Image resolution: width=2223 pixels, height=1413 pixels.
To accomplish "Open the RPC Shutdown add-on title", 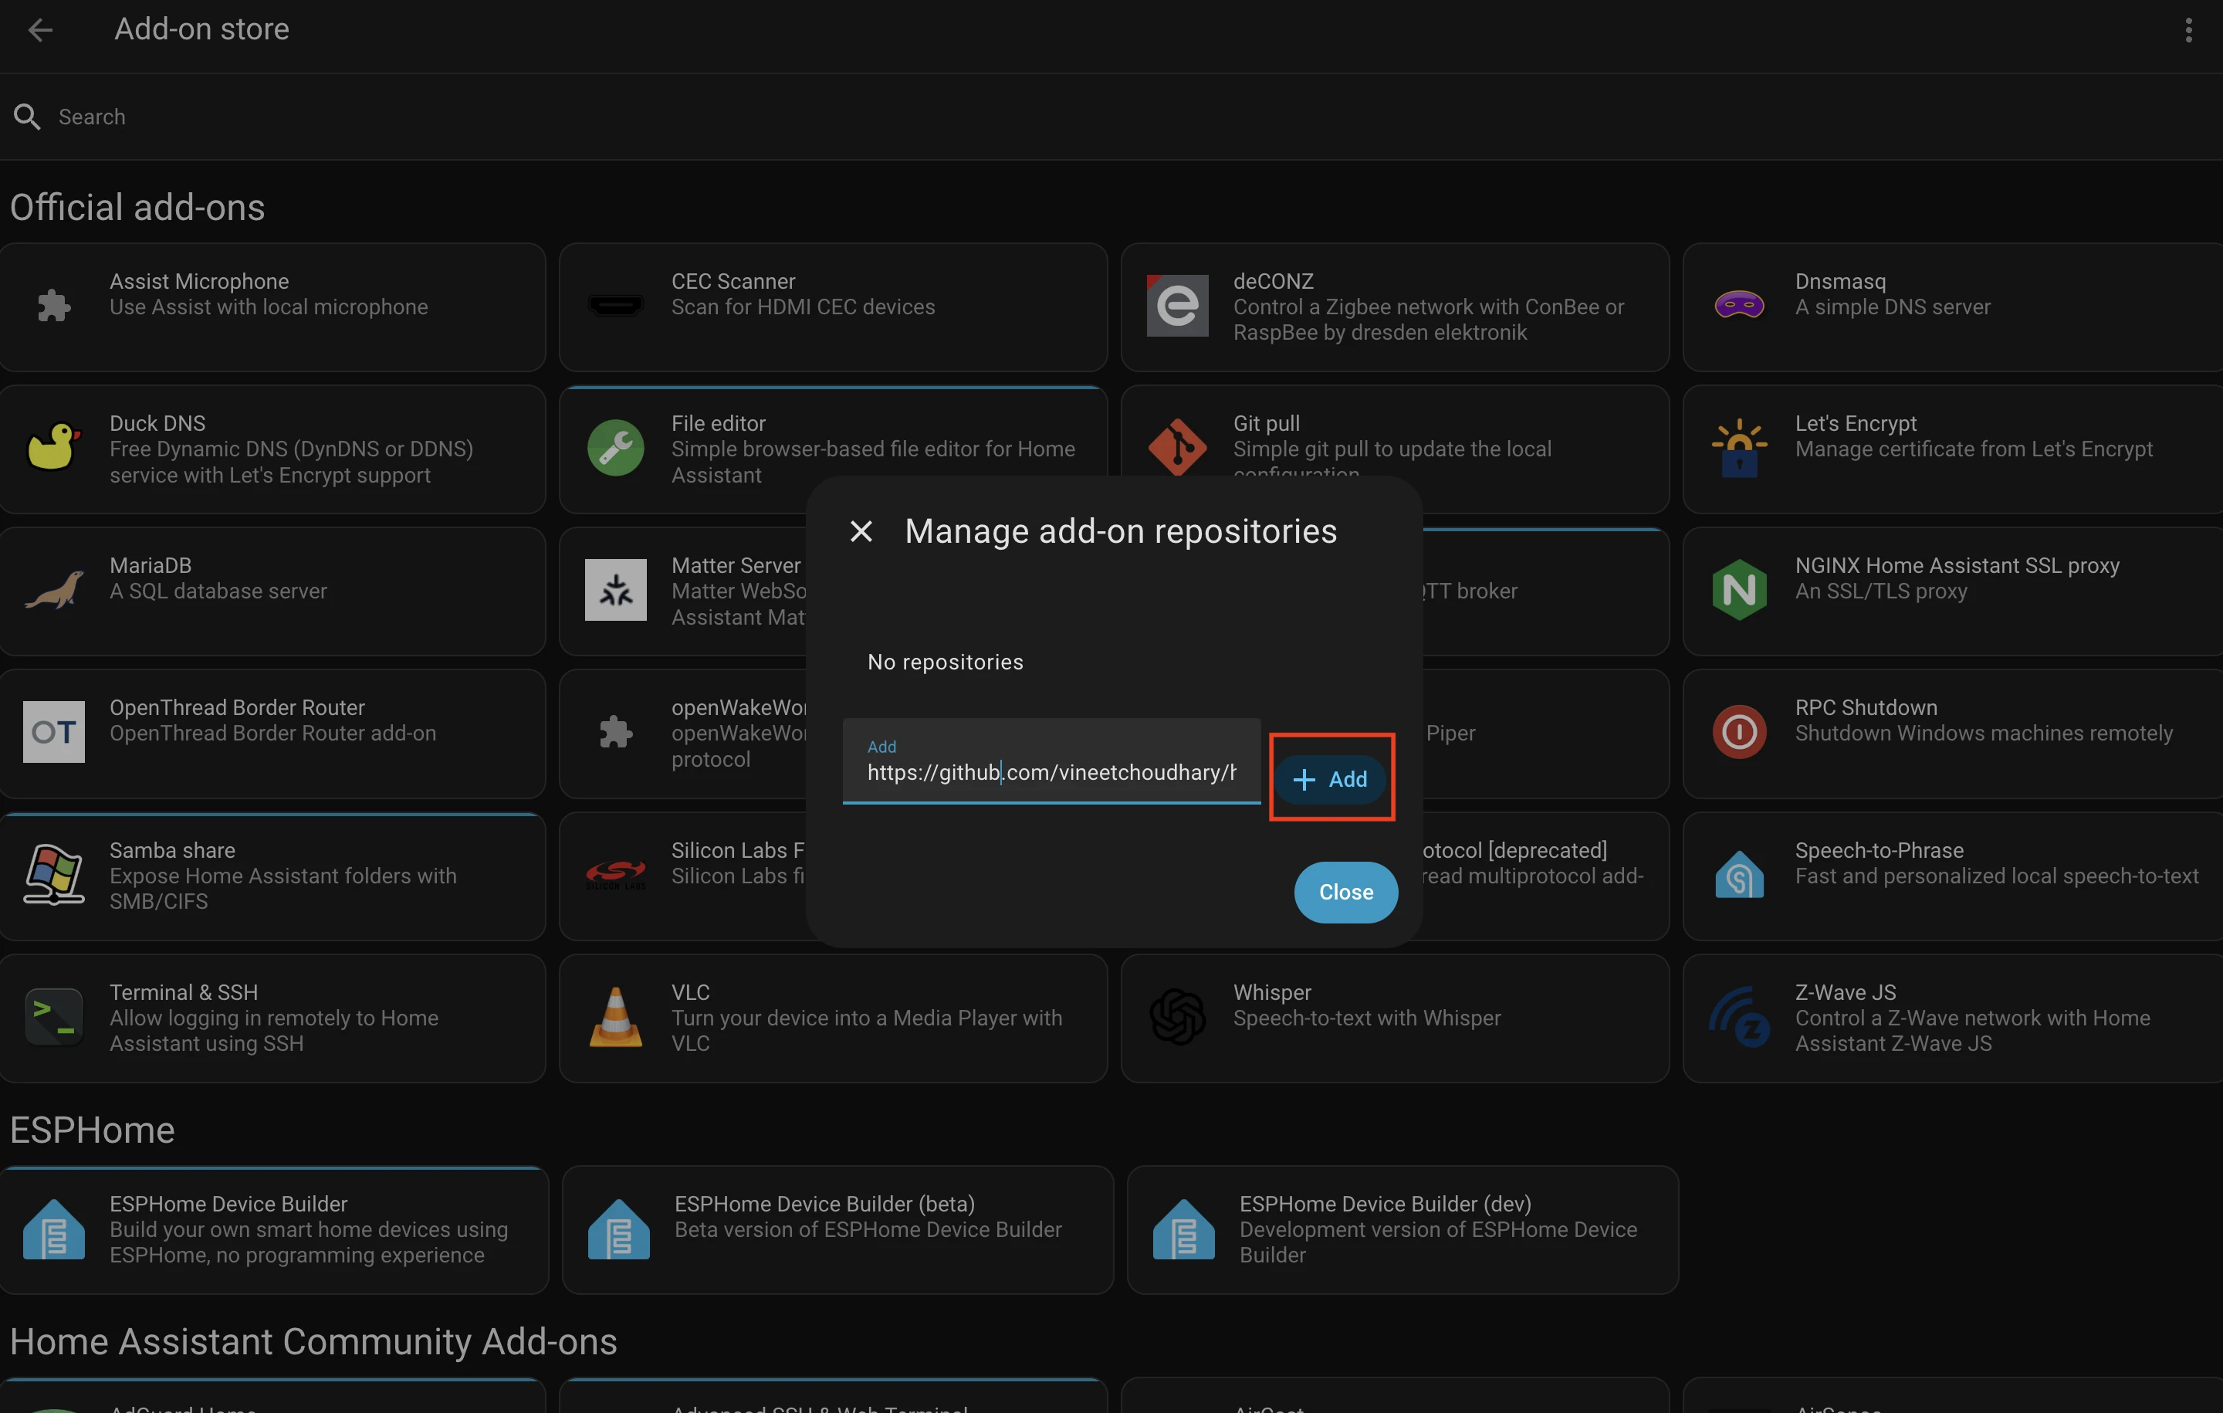I will (1866, 707).
